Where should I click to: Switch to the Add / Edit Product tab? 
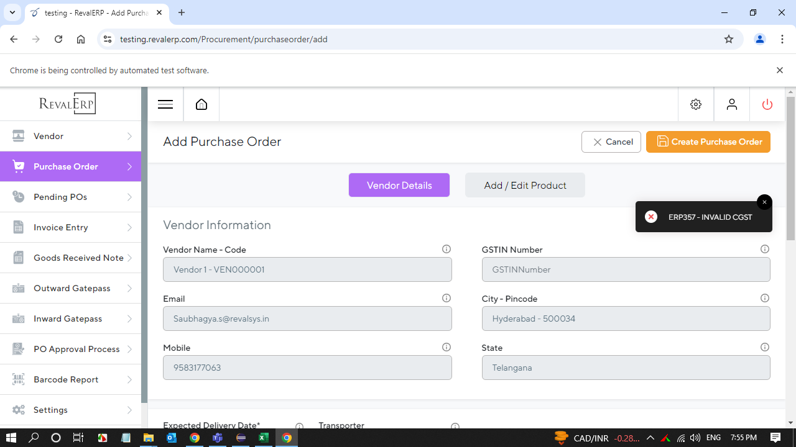click(525, 185)
